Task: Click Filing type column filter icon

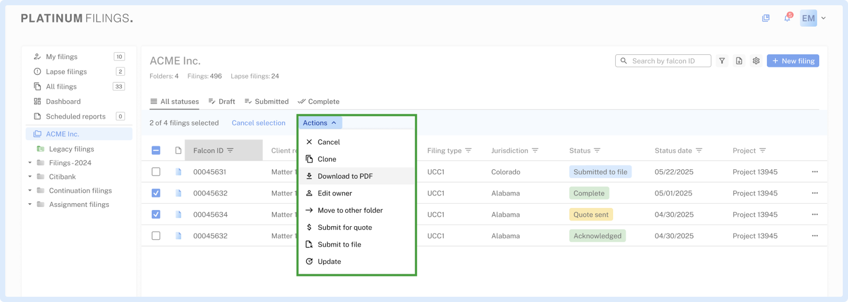Action: point(468,150)
